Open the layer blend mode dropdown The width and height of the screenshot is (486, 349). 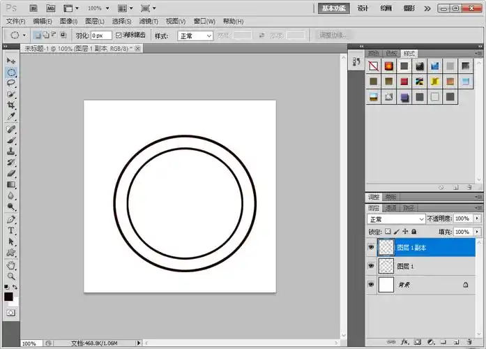click(x=396, y=219)
